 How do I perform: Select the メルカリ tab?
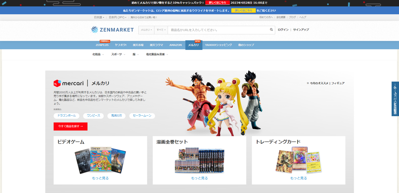pyautogui.click(x=194, y=45)
